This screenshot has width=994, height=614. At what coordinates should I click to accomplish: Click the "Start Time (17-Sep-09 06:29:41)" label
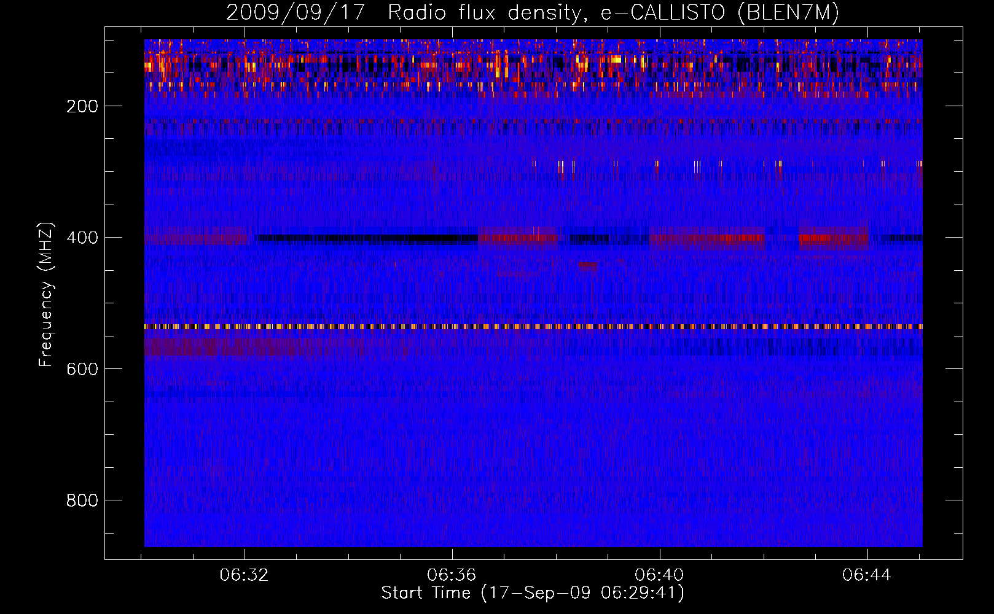coord(533,593)
